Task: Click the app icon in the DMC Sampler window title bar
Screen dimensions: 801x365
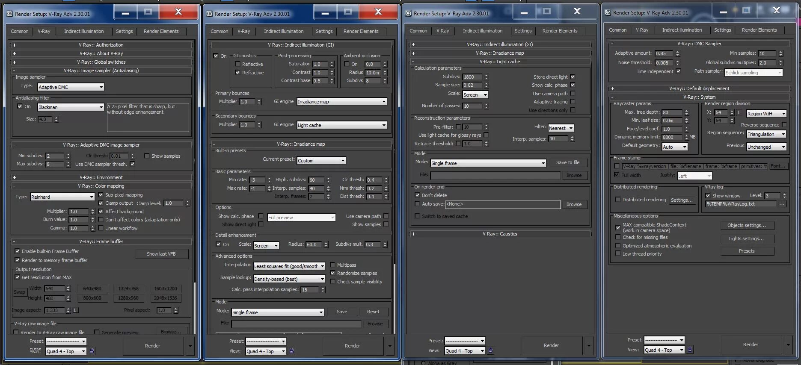Action: point(608,13)
